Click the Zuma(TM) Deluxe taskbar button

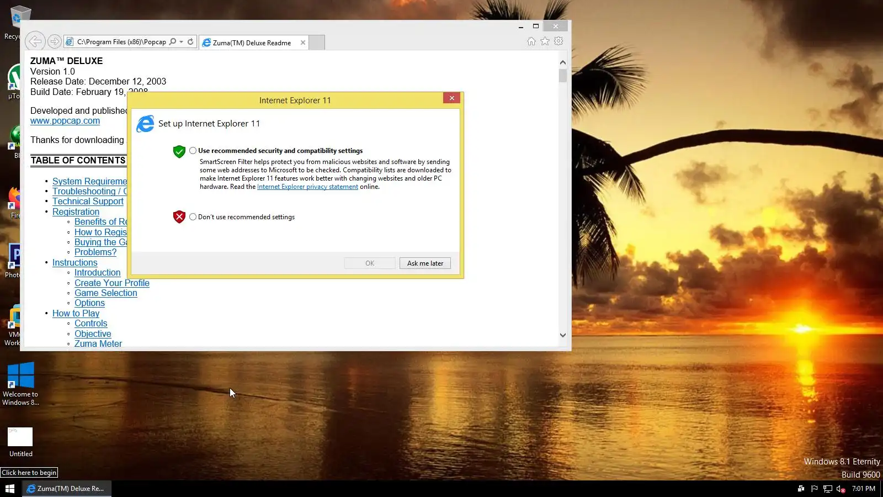67,489
